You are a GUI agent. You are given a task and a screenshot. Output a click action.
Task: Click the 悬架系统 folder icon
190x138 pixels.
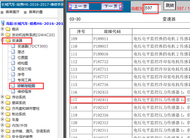(8, 103)
